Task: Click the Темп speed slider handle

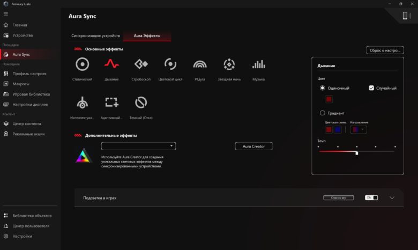Action: pos(357,153)
